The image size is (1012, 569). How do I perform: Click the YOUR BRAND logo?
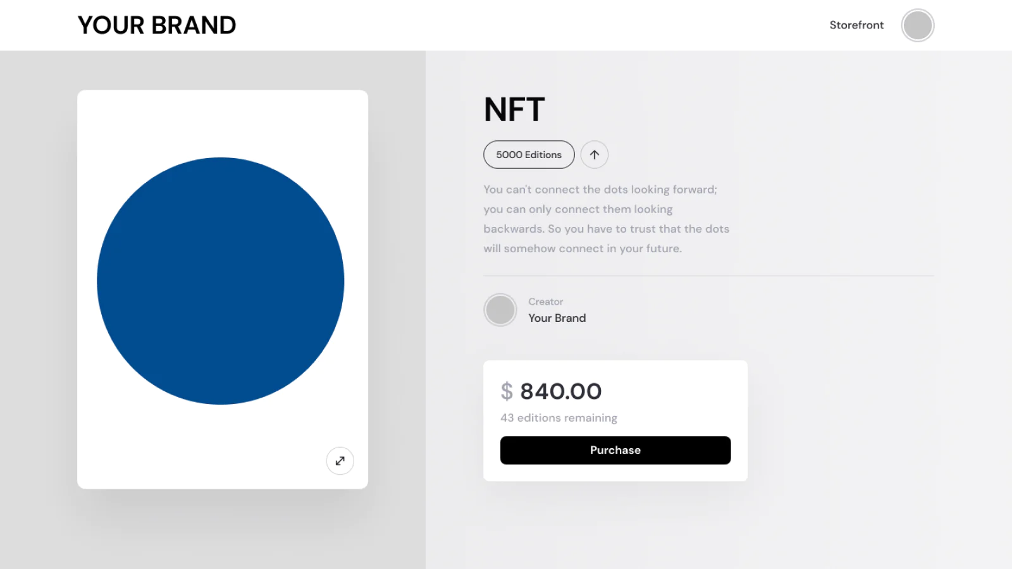[157, 25]
